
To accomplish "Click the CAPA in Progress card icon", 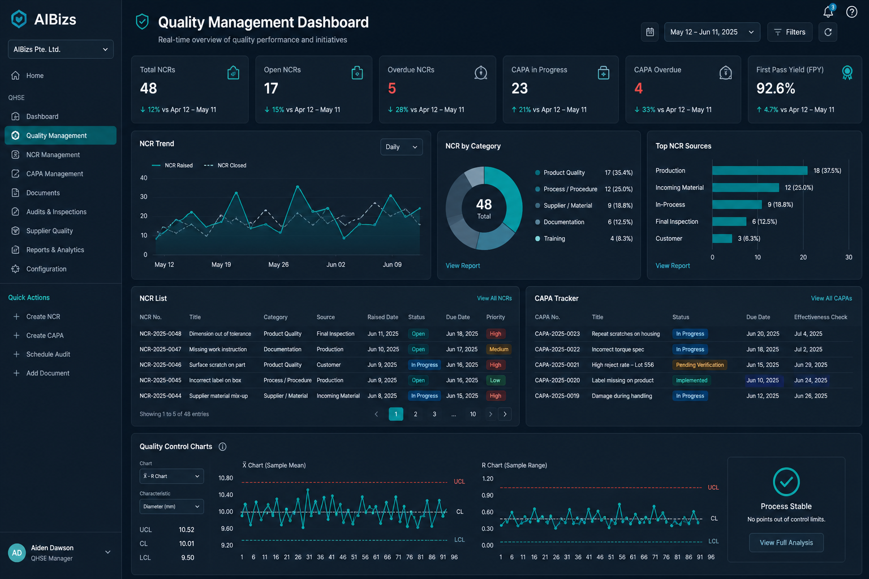I will point(604,72).
